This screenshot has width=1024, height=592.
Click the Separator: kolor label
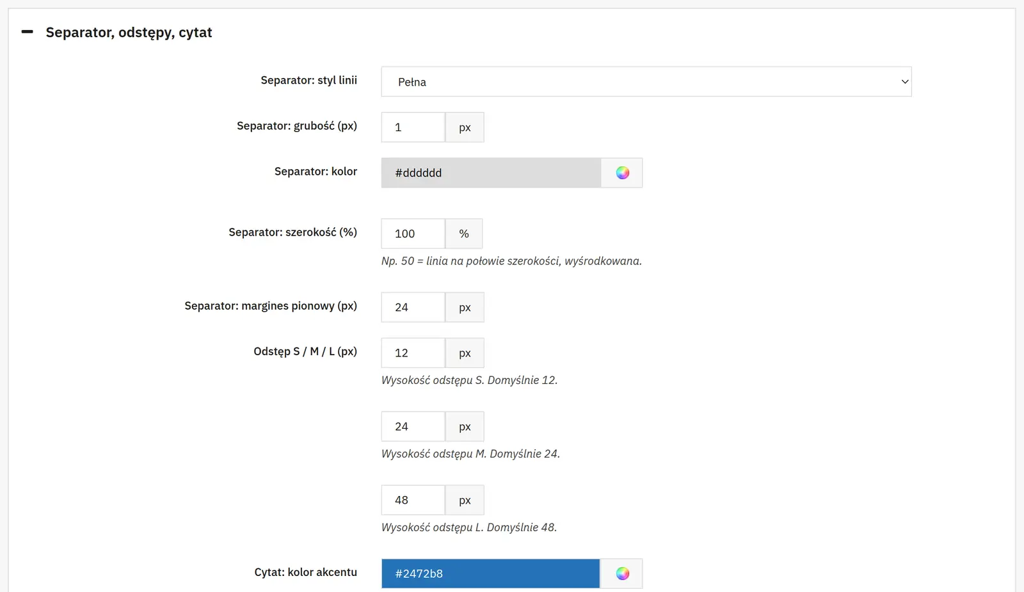(316, 172)
